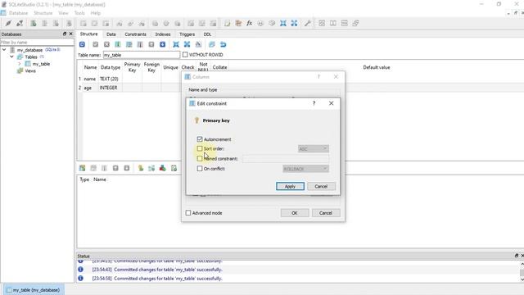Click Cancel in the Column dialog
The width and height of the screenshot is (524, 295).
coord(326,213)
